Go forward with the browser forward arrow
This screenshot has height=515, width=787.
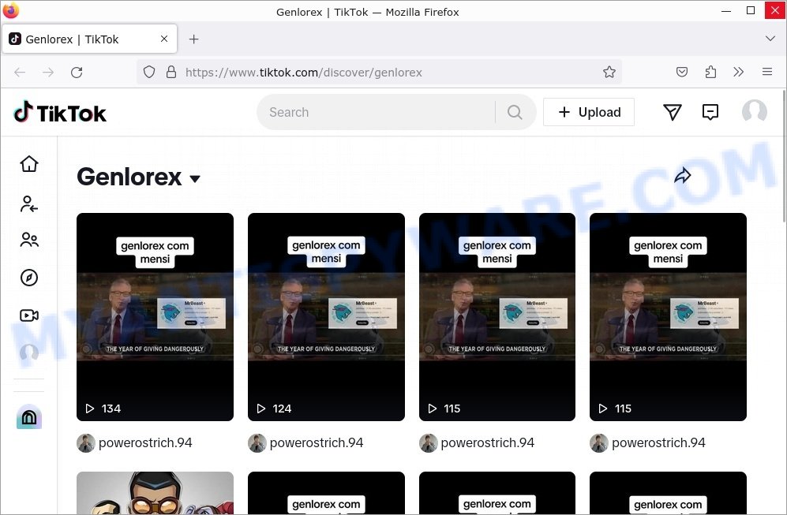click(x=48, y=73)
